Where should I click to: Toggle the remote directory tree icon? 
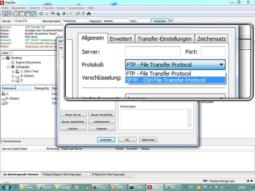(x=28, y=14)
